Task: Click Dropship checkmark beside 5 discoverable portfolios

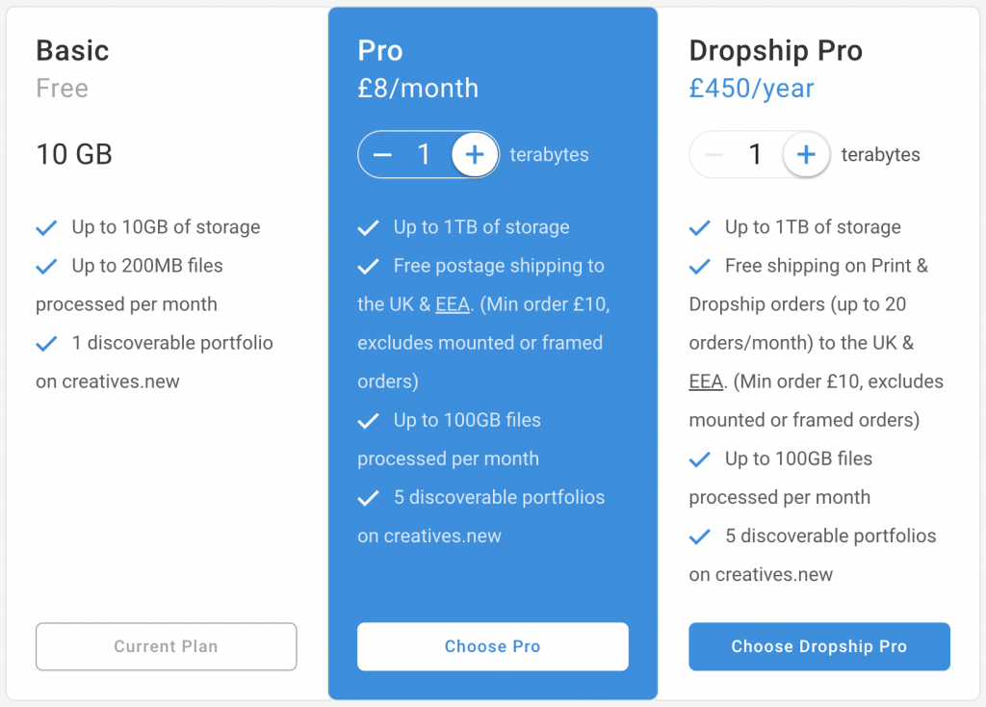Action: 700,537
